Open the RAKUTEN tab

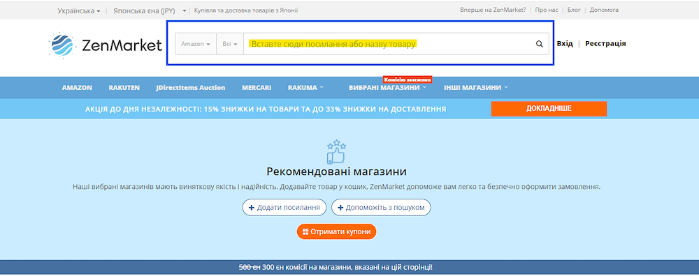(x=124, y=88)
